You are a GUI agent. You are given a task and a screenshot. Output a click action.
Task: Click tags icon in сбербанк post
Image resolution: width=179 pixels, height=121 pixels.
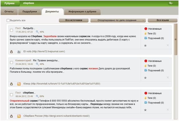tap(145, 98)
